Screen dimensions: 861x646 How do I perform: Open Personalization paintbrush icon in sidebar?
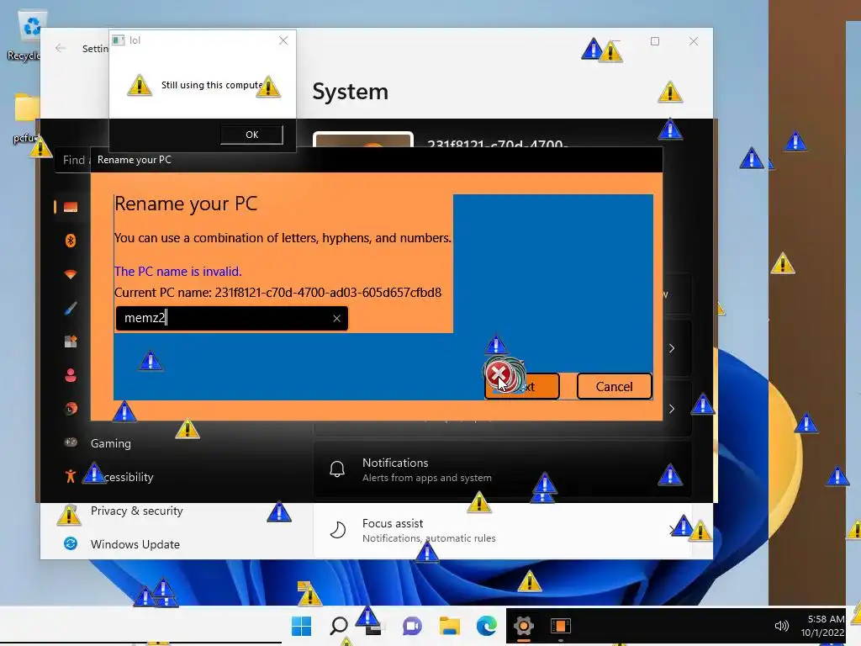tap(71, 308)
